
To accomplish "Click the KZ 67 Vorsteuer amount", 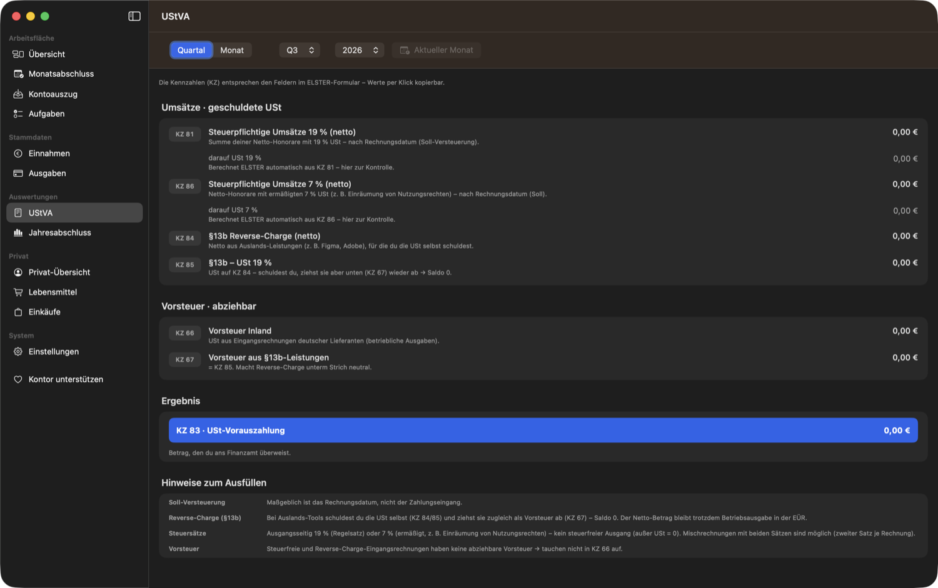I will pos(905,357).
